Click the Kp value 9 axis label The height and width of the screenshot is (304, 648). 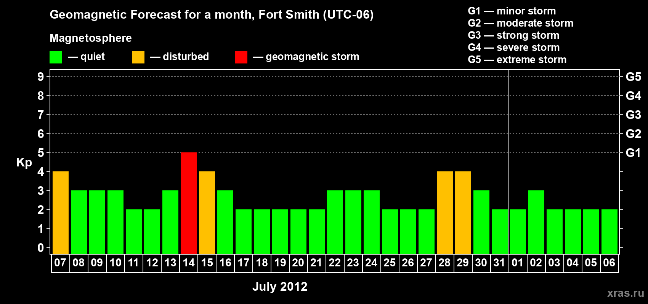pos(41,77)
